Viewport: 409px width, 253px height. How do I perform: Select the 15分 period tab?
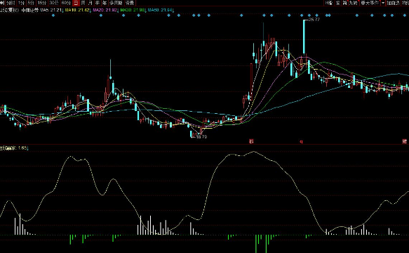(41, 3)
